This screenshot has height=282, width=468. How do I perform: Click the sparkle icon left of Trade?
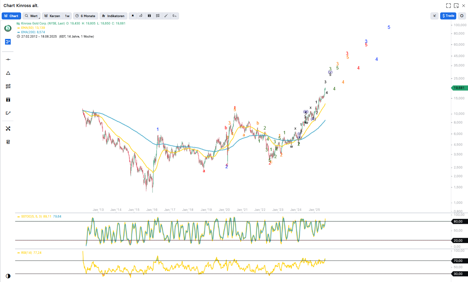(x=434, y=16)
